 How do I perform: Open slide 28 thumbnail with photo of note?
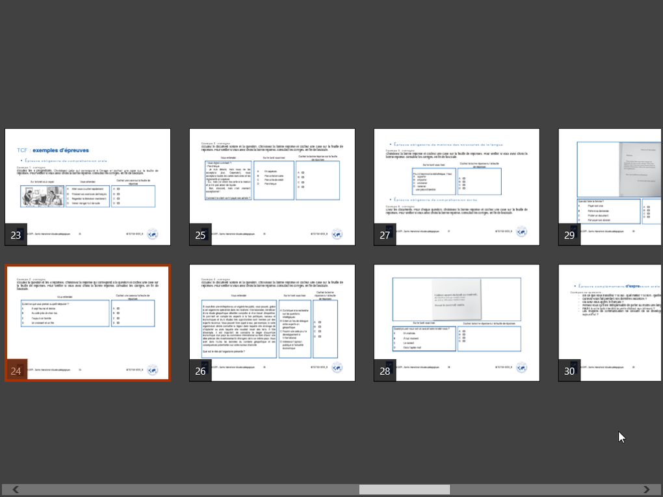457,323
